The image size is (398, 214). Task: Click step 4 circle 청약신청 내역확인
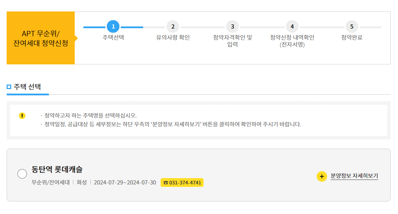pyautogui.click(x=292, y=26)
